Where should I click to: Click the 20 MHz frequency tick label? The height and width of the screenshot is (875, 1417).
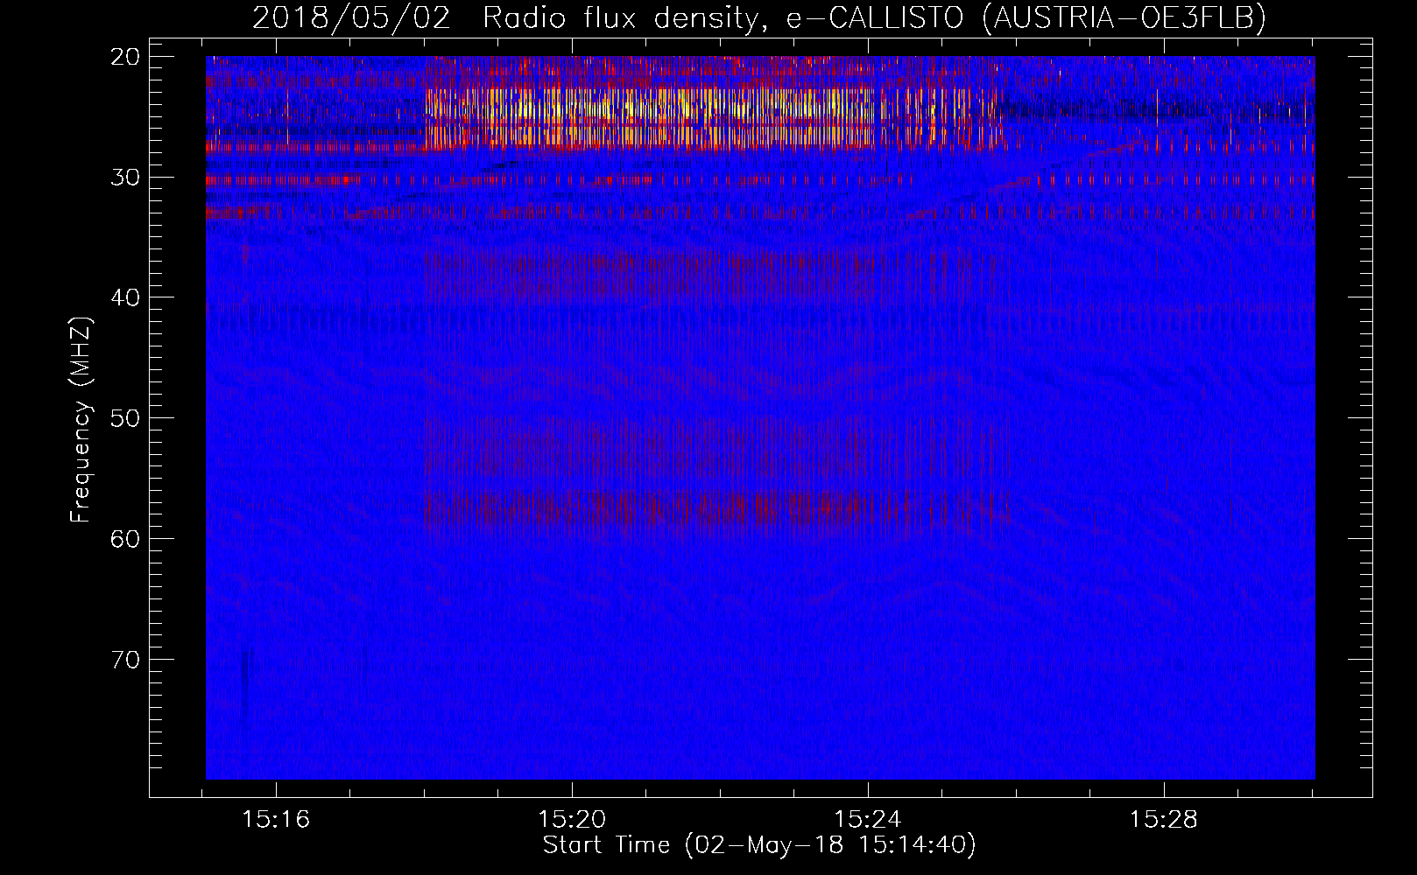[125, 57]
